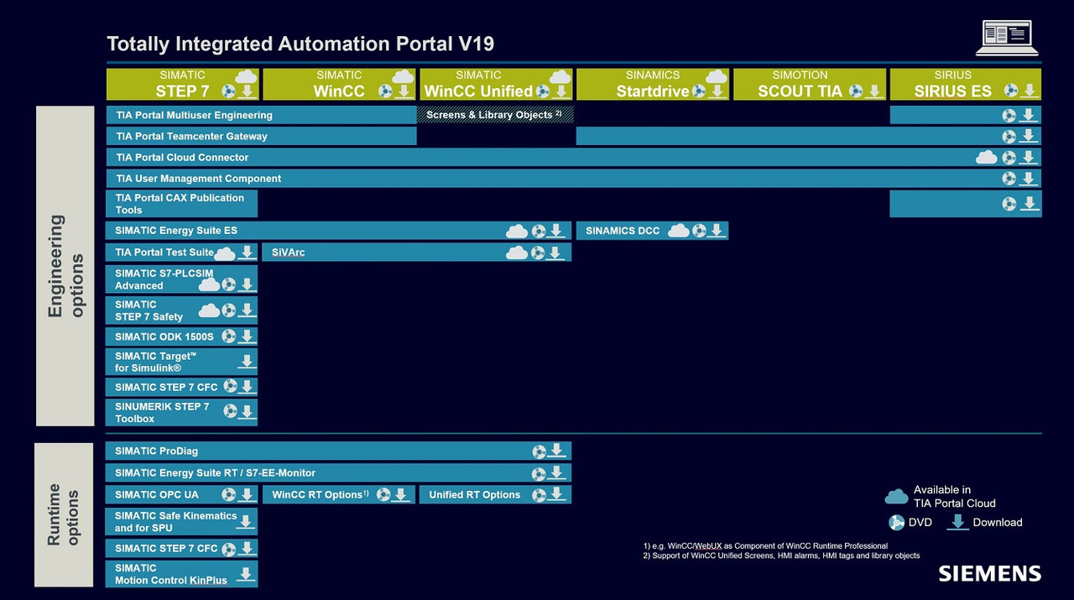Click the cloud icon on SIMATIC WinCC tile

point(403,77)
